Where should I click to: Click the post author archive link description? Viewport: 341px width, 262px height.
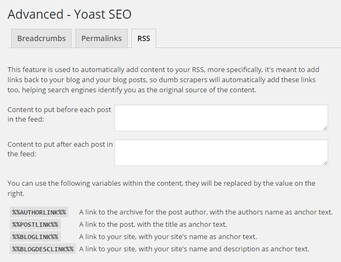(206, 212)
